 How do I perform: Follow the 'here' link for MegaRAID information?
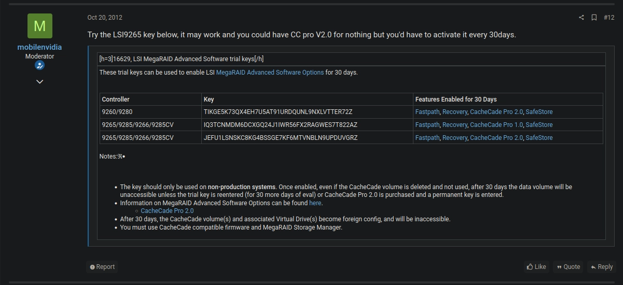pyautogui.click(x=315, y=203)
